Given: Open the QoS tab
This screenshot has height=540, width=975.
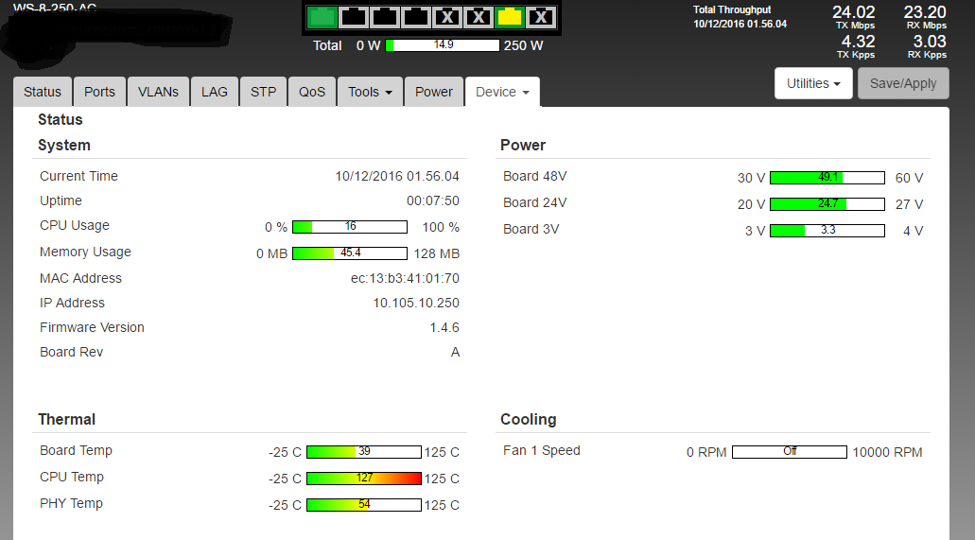Looking at the screenshot, I should tap(312, 92).
